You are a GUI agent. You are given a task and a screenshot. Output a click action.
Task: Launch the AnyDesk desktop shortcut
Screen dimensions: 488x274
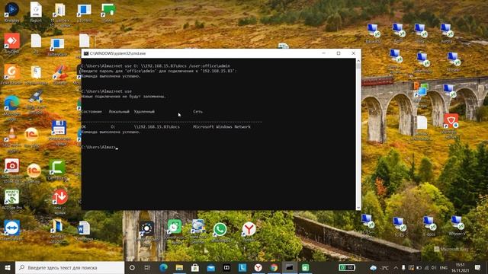pyautogui.click(x=12, y=41)
